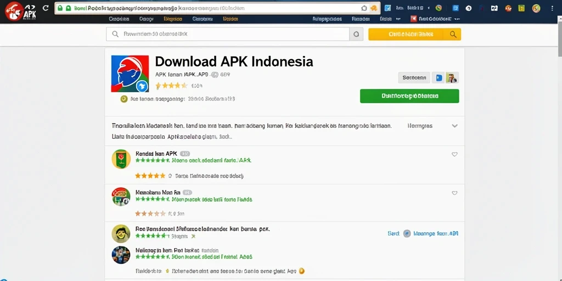Click the third list row title
This screenshot has width=562, height=281.
coord(203,229)
